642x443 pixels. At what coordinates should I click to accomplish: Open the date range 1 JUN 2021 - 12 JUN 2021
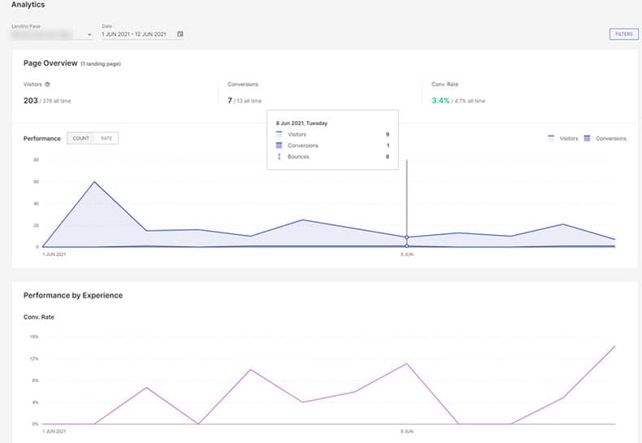pyautogui.click(x=134, y=34)
